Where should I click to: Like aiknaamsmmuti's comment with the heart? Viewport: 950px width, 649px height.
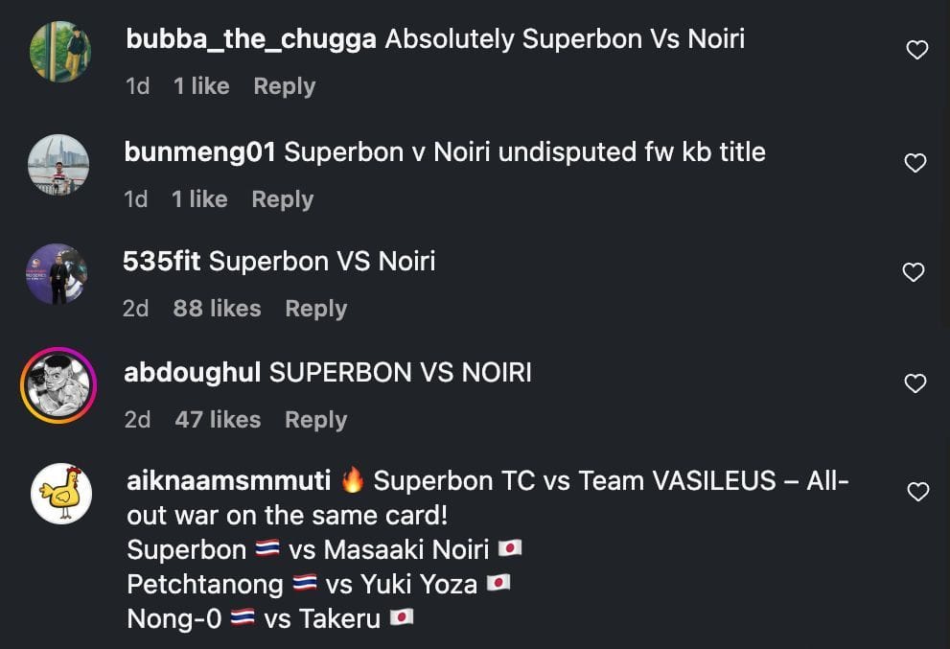(917, 492)
